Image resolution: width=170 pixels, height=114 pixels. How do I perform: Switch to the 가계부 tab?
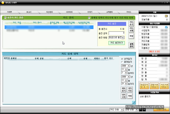[x=10, y=12]
